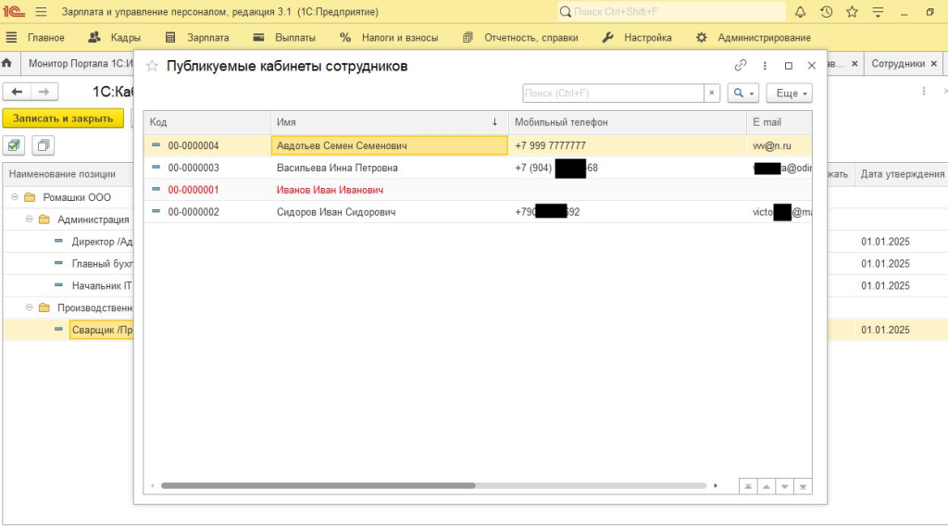Screen dimensions: 948x526
Task: Jump to last row with the scroll-to-end button
Action: [x=803, y=486]
